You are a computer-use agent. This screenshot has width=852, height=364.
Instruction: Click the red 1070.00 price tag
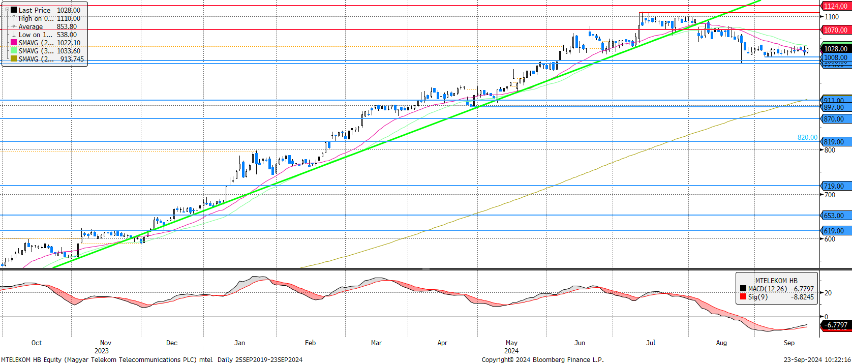click(836, 30)
